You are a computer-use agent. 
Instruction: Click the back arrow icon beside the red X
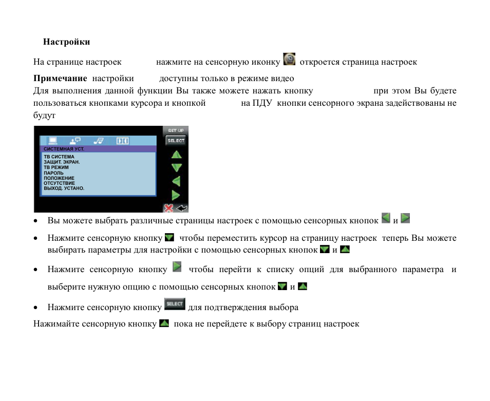[x=181, y=208]
